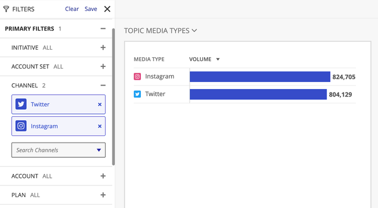
Task: Clear all filters
Action: 72,9
